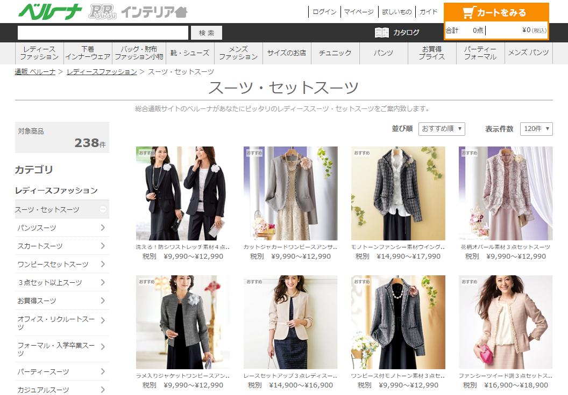Click 花柄オパール素材3点セットスーツ title text

[505, 247]
